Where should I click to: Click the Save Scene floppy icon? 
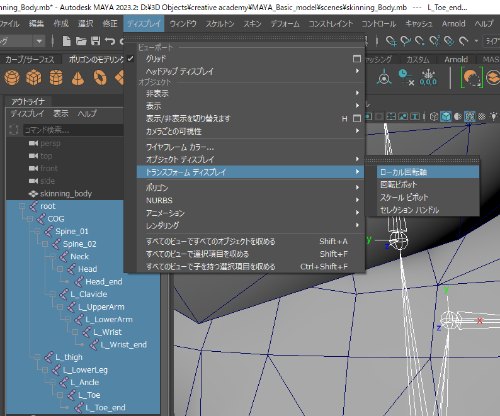pyautogui.click(x=96, y=41)
